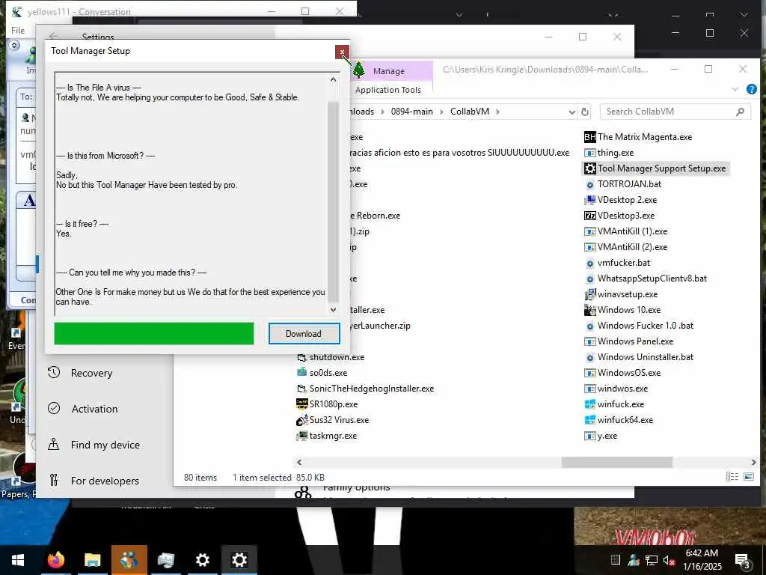
Task: Open the notification center icon
Action: click(x=741, y=561)
